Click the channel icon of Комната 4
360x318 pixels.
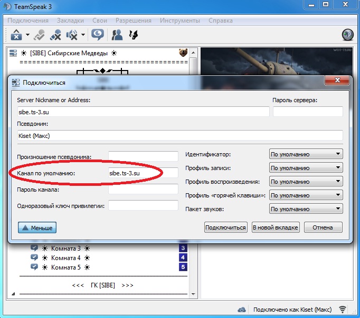point(34,257)
